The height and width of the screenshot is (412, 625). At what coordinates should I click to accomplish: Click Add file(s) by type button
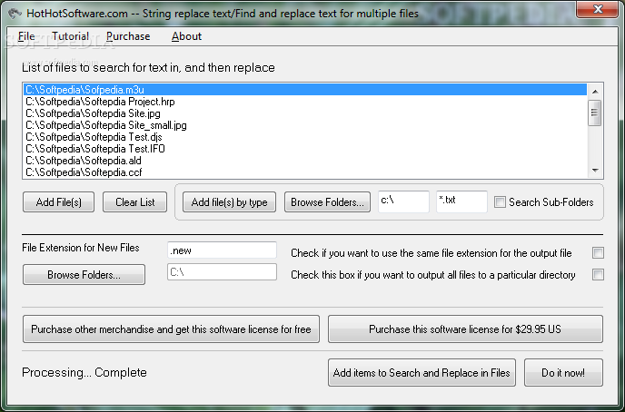[229, 202]
